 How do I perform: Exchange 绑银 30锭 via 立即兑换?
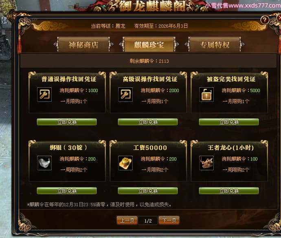(67, 191)
